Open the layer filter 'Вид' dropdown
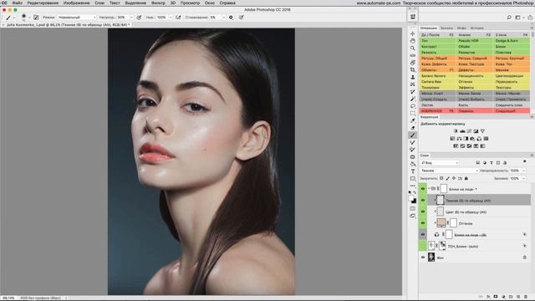The image size is (535, 301). [440, 163]
